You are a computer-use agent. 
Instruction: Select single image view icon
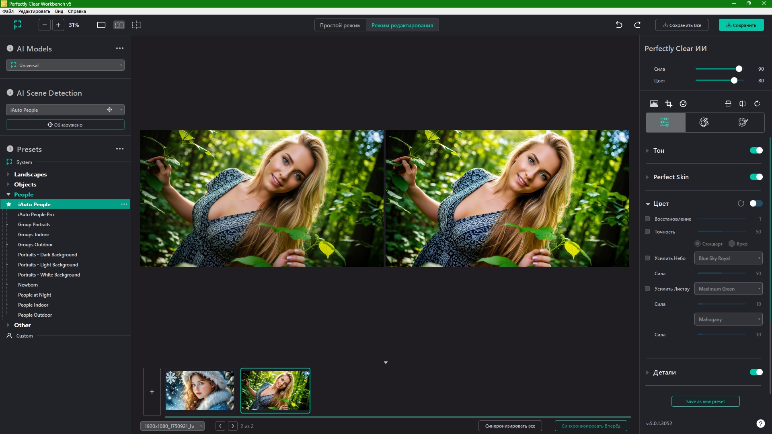(x=101, y=25)
